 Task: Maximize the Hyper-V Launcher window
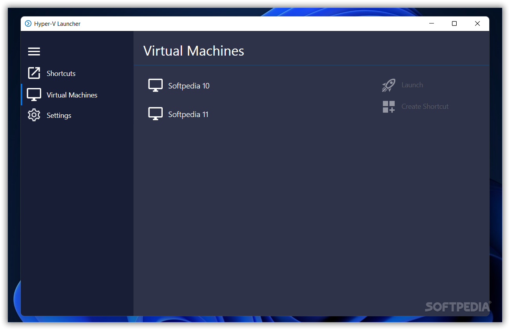click(454, 23)
